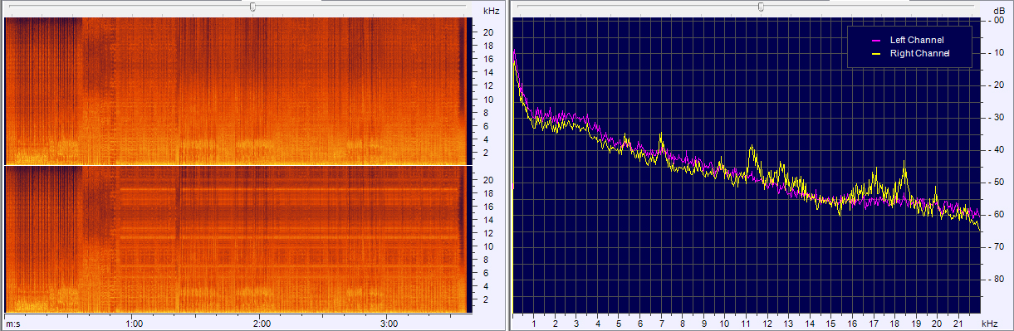Click the m:s time unit label

(12, 324)
